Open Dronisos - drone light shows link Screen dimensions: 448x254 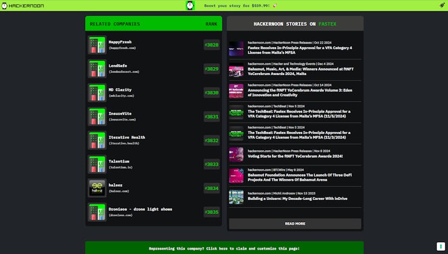point(140,209)
